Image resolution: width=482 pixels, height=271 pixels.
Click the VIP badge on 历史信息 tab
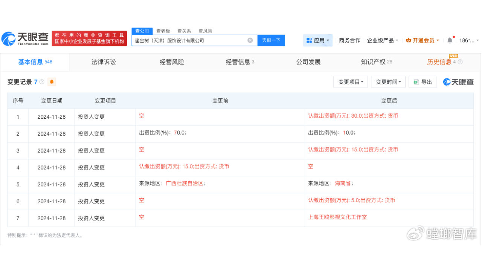point(453,56)
